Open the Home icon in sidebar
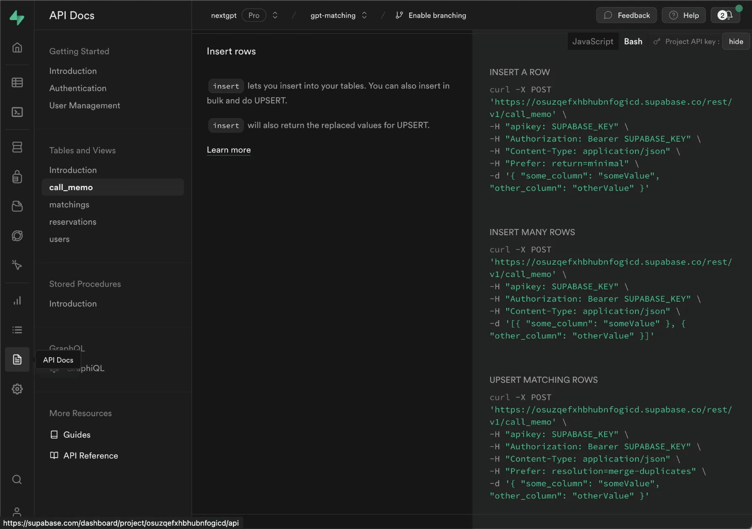Image resolution: width=752 pixels, height=529 pixels. [x=17, y=48]
